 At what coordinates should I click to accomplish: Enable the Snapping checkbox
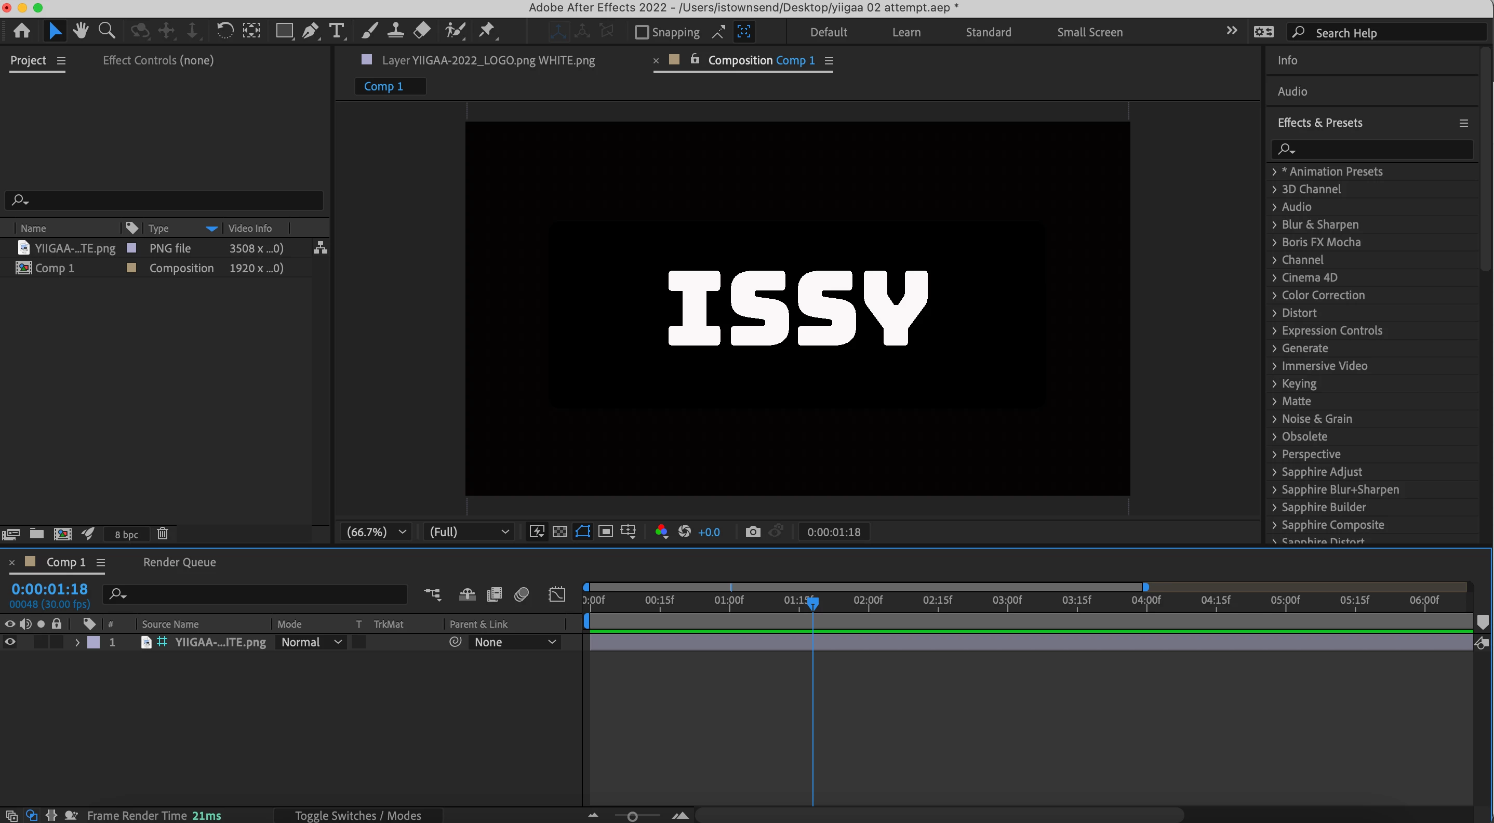pos(642,33)
